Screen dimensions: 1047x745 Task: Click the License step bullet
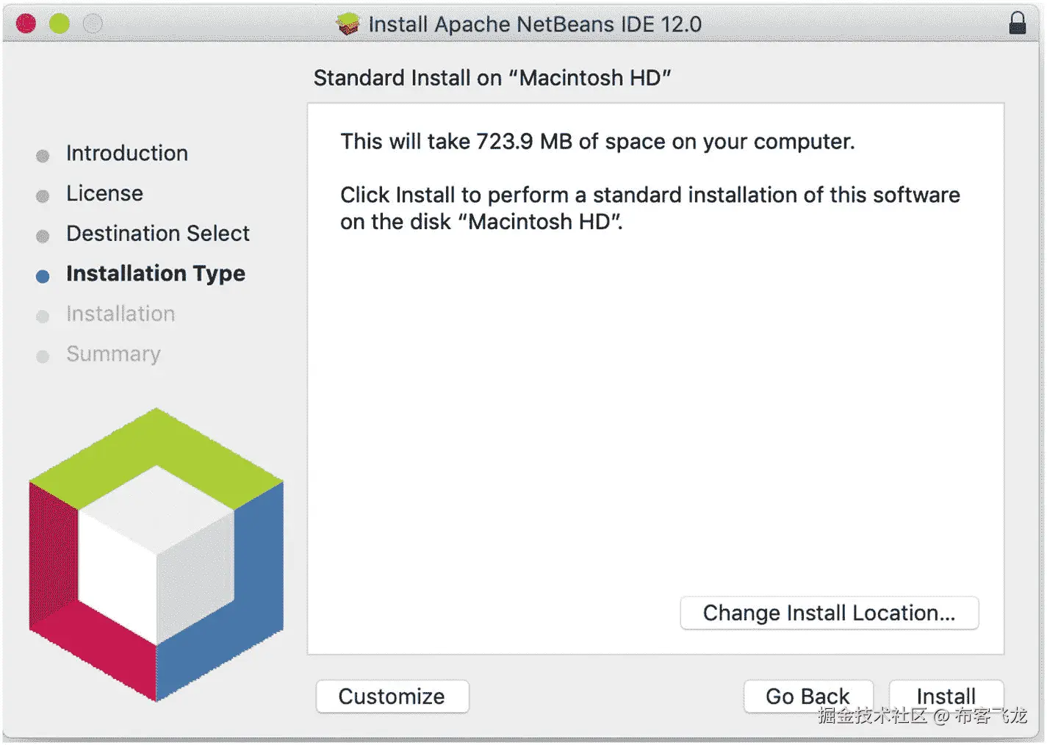pyautogui.click(x=43, y=196)
